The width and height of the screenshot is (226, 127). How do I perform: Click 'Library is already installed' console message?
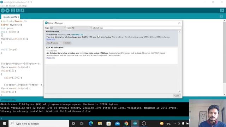46,111
